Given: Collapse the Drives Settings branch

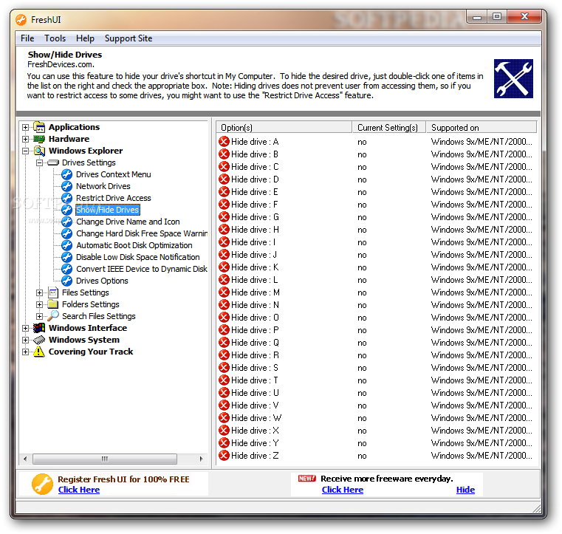Looking at the screenshot, I should (39, 162).
